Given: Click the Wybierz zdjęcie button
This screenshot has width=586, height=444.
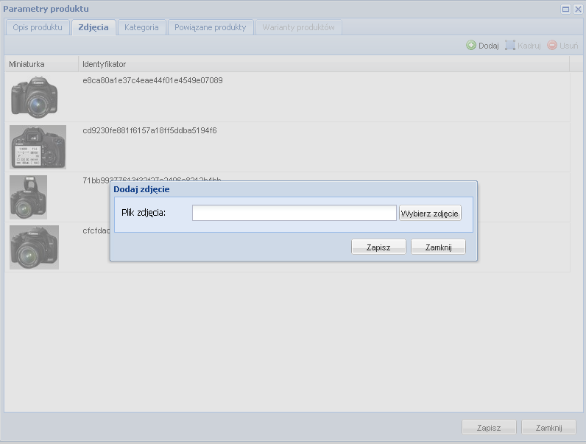Looking at the screenshot, I should tap(430, 213).
